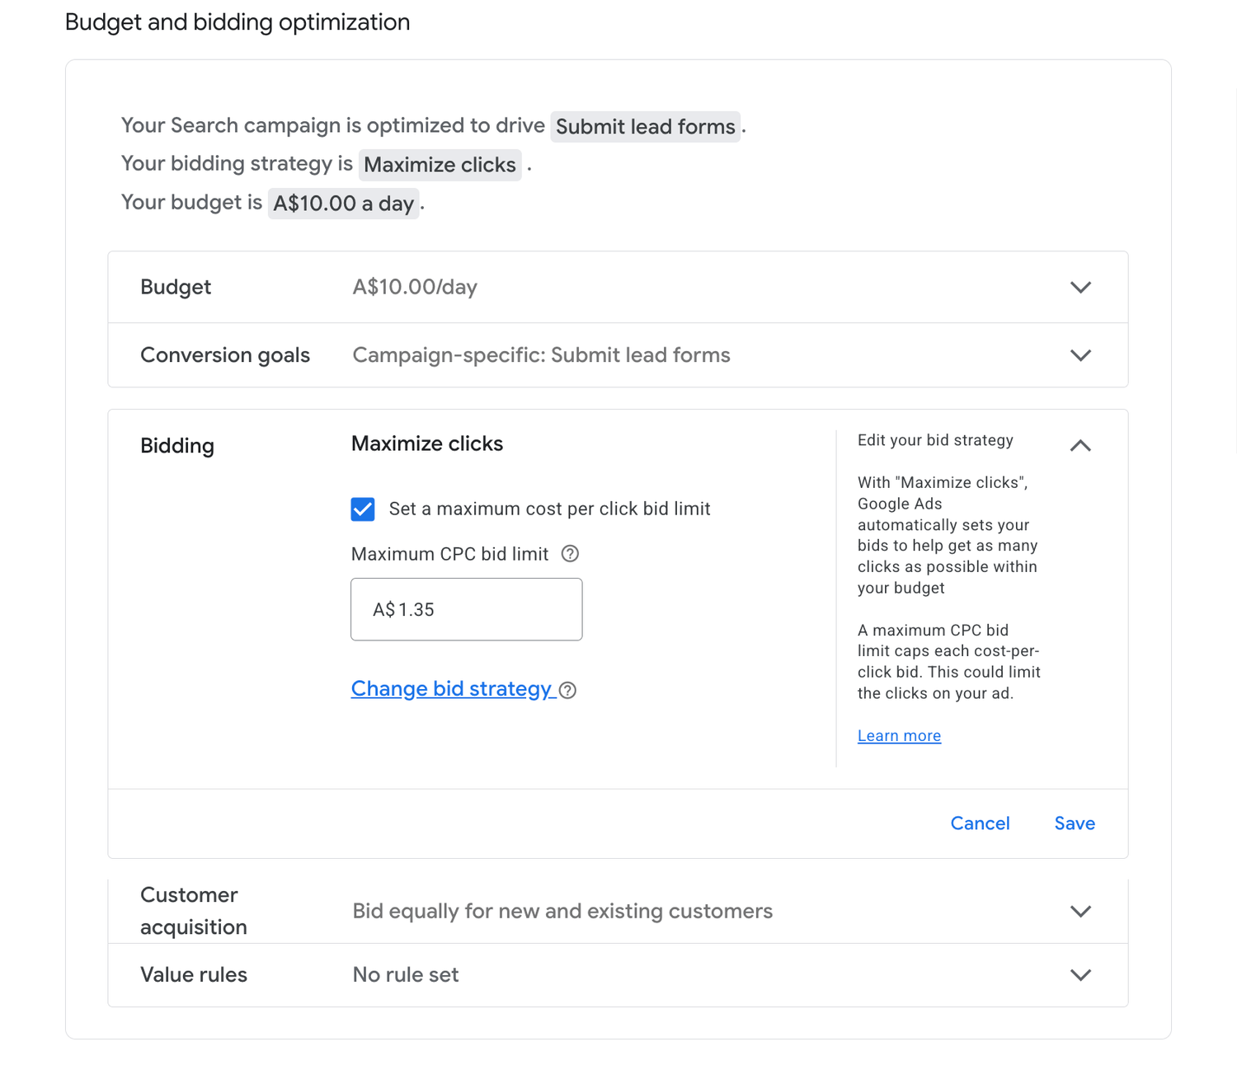Image resolution: width=1237 pixels, height=1065 pixels.
Task: Open the Change bid strategy link
Action: point(451,689)
